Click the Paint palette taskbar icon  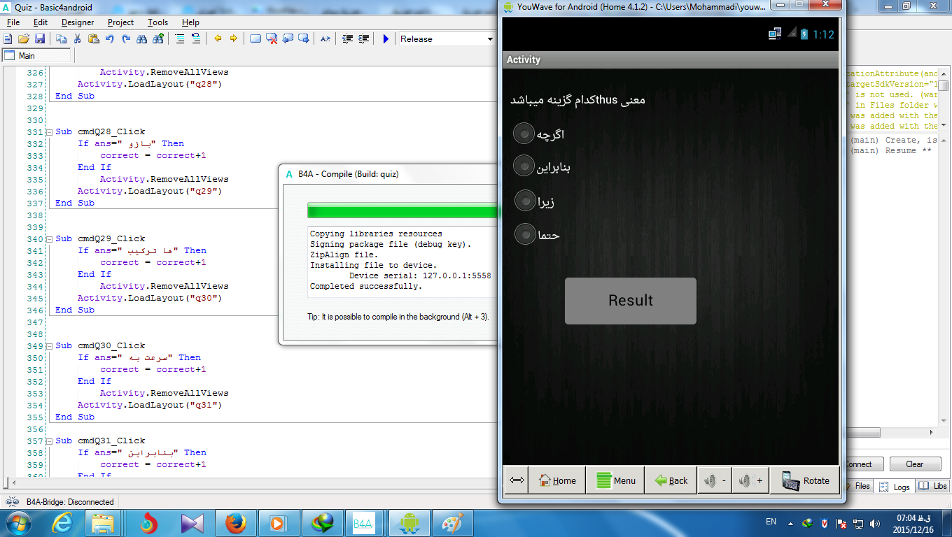point(453,523)
